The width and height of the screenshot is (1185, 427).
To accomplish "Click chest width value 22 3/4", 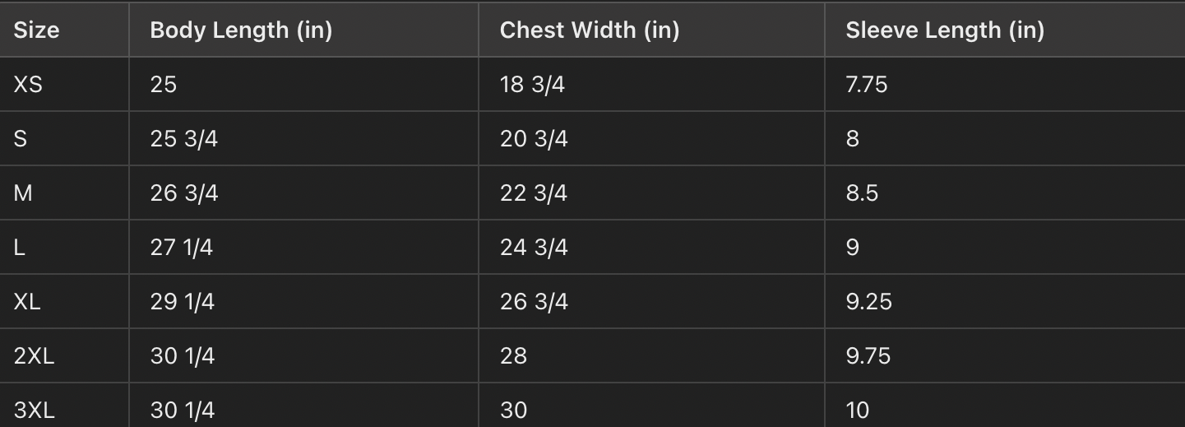I will pos(534,193).
